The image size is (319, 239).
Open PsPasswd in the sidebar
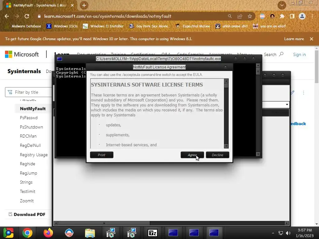[x=29, y=118]
